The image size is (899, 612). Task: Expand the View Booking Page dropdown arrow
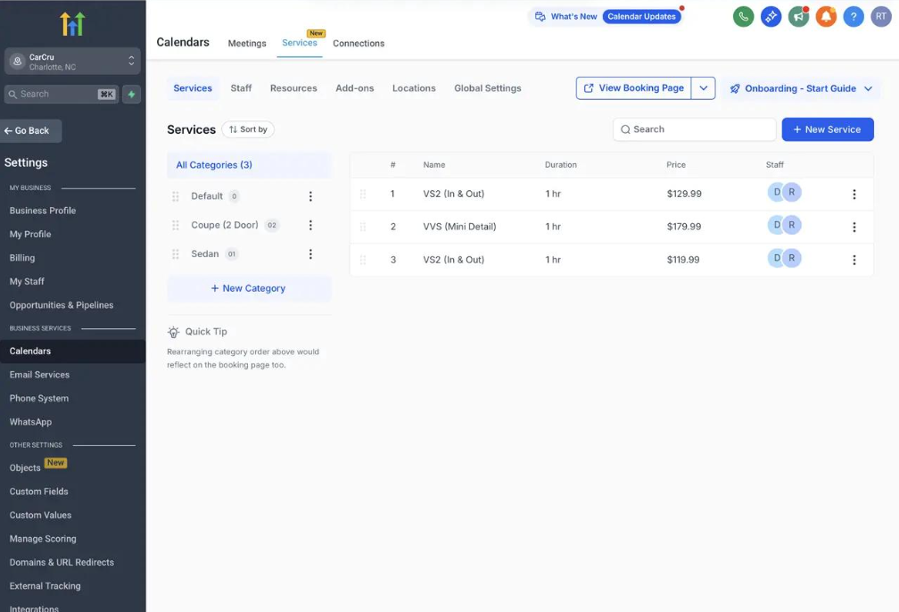(x=704, y=88)
